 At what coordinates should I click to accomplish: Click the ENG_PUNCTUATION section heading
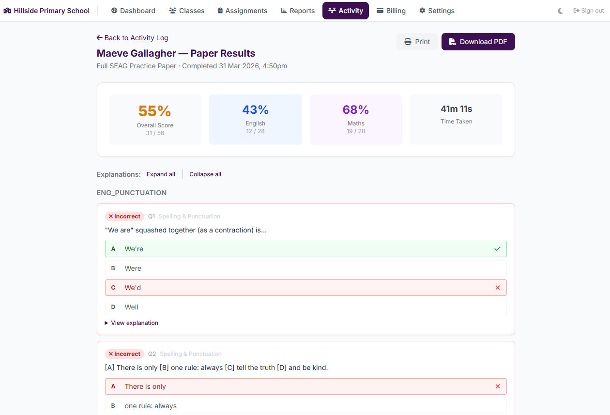pos(132,193)
